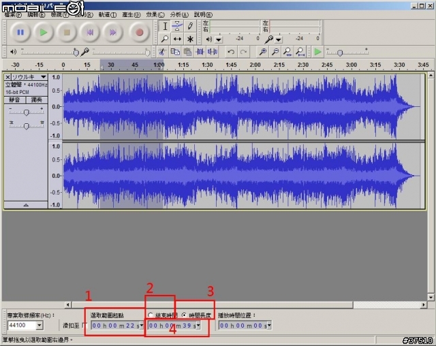
Task: Adjust the track gain slider
Action: coord(26,112)
